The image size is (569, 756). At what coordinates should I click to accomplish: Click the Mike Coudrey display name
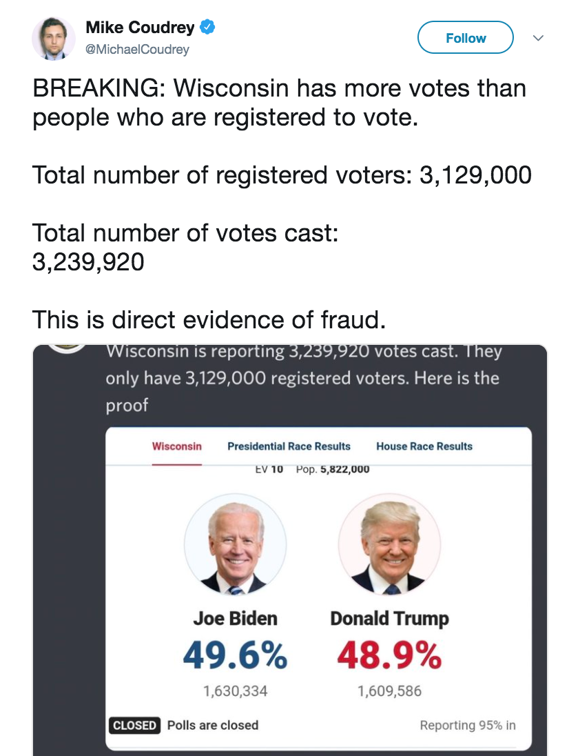pyautogui.click(x=141, y=28)
